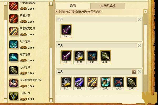Pick the 斯塔缇克电刃 item from list
This screenshot has height=105, width=158.
coord(13,31)
